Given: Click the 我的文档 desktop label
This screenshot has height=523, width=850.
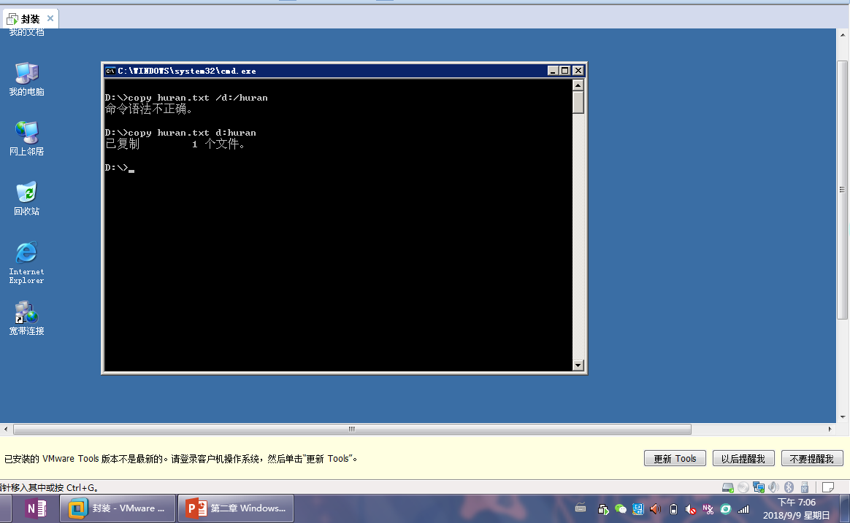Looking at the screenshot, I should (26, 33).
